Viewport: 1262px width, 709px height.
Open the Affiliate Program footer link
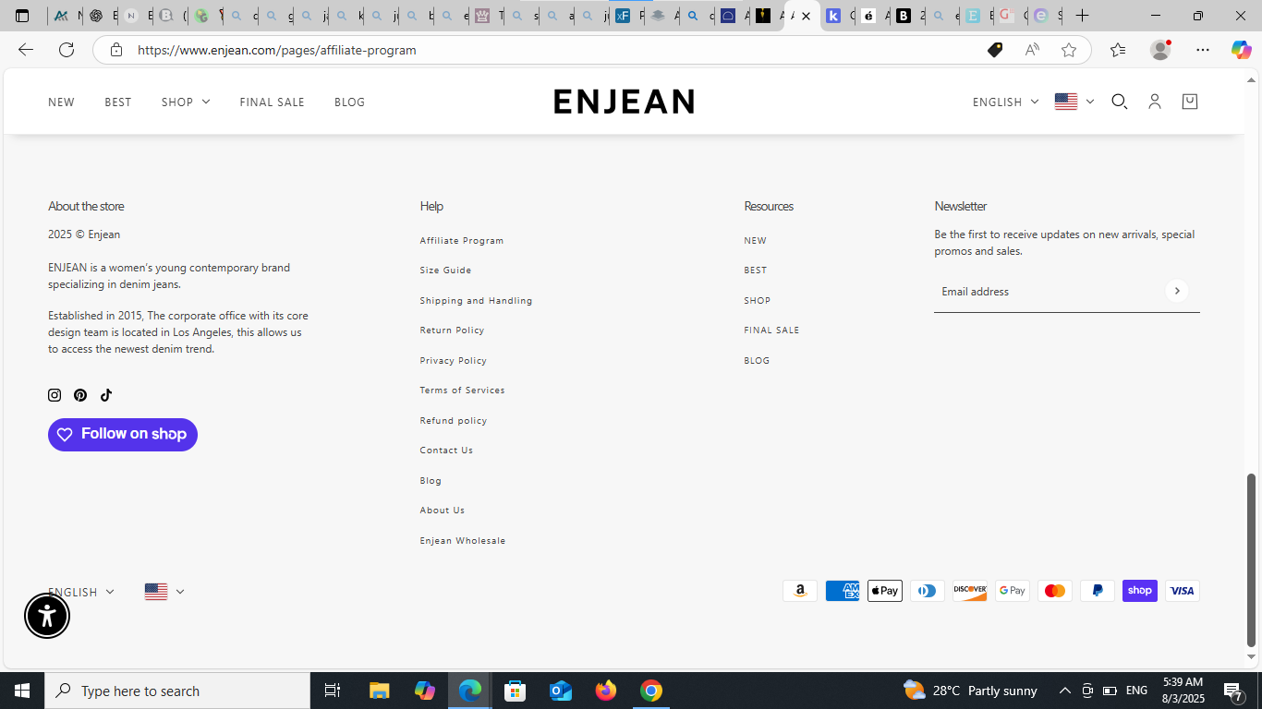tap(462, 241)
